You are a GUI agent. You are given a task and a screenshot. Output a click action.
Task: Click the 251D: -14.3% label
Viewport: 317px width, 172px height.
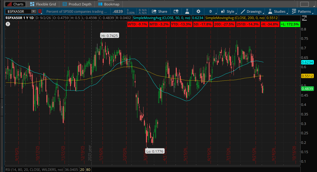coord(248,24)
